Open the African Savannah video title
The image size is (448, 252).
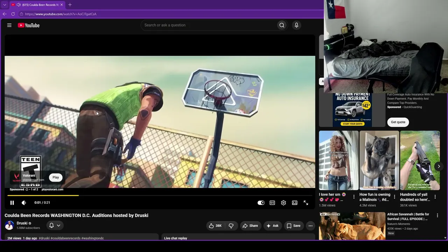click(x=408, y=217)
